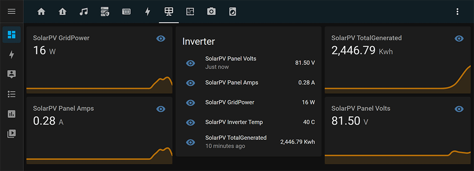Open the three-dot overflow menu
474x171 pixels.
pos(457,11)
